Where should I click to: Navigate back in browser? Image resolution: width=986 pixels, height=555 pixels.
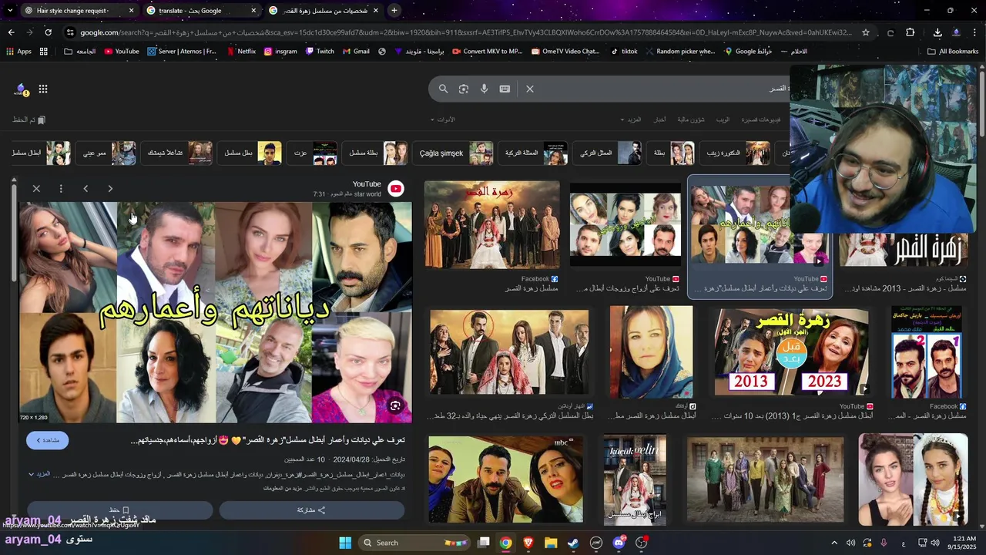tap(11, 32)
